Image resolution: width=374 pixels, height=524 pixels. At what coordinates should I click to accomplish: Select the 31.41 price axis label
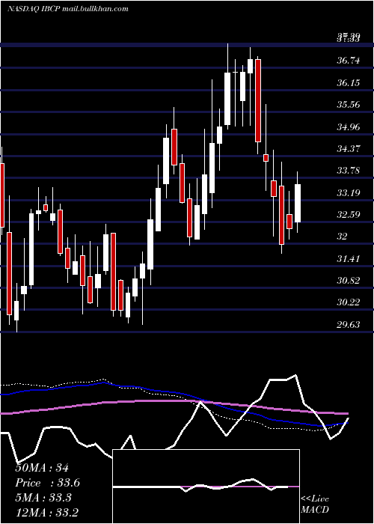pyautogui.click(x=349, y=258)
